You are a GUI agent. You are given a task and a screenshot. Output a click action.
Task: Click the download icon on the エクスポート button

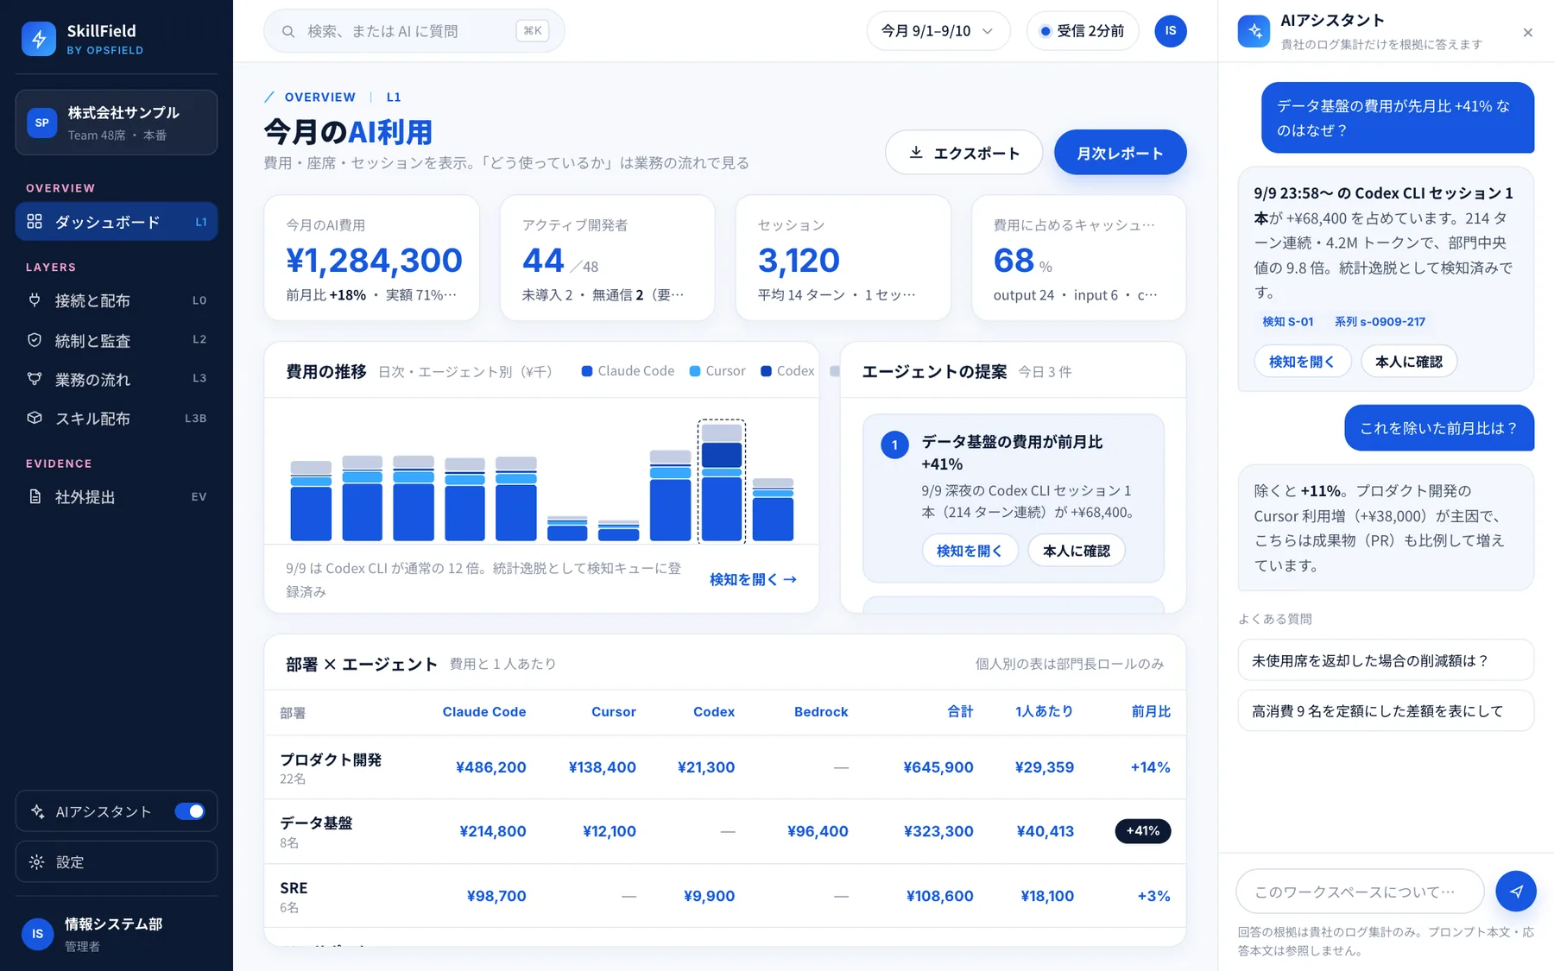916,153
